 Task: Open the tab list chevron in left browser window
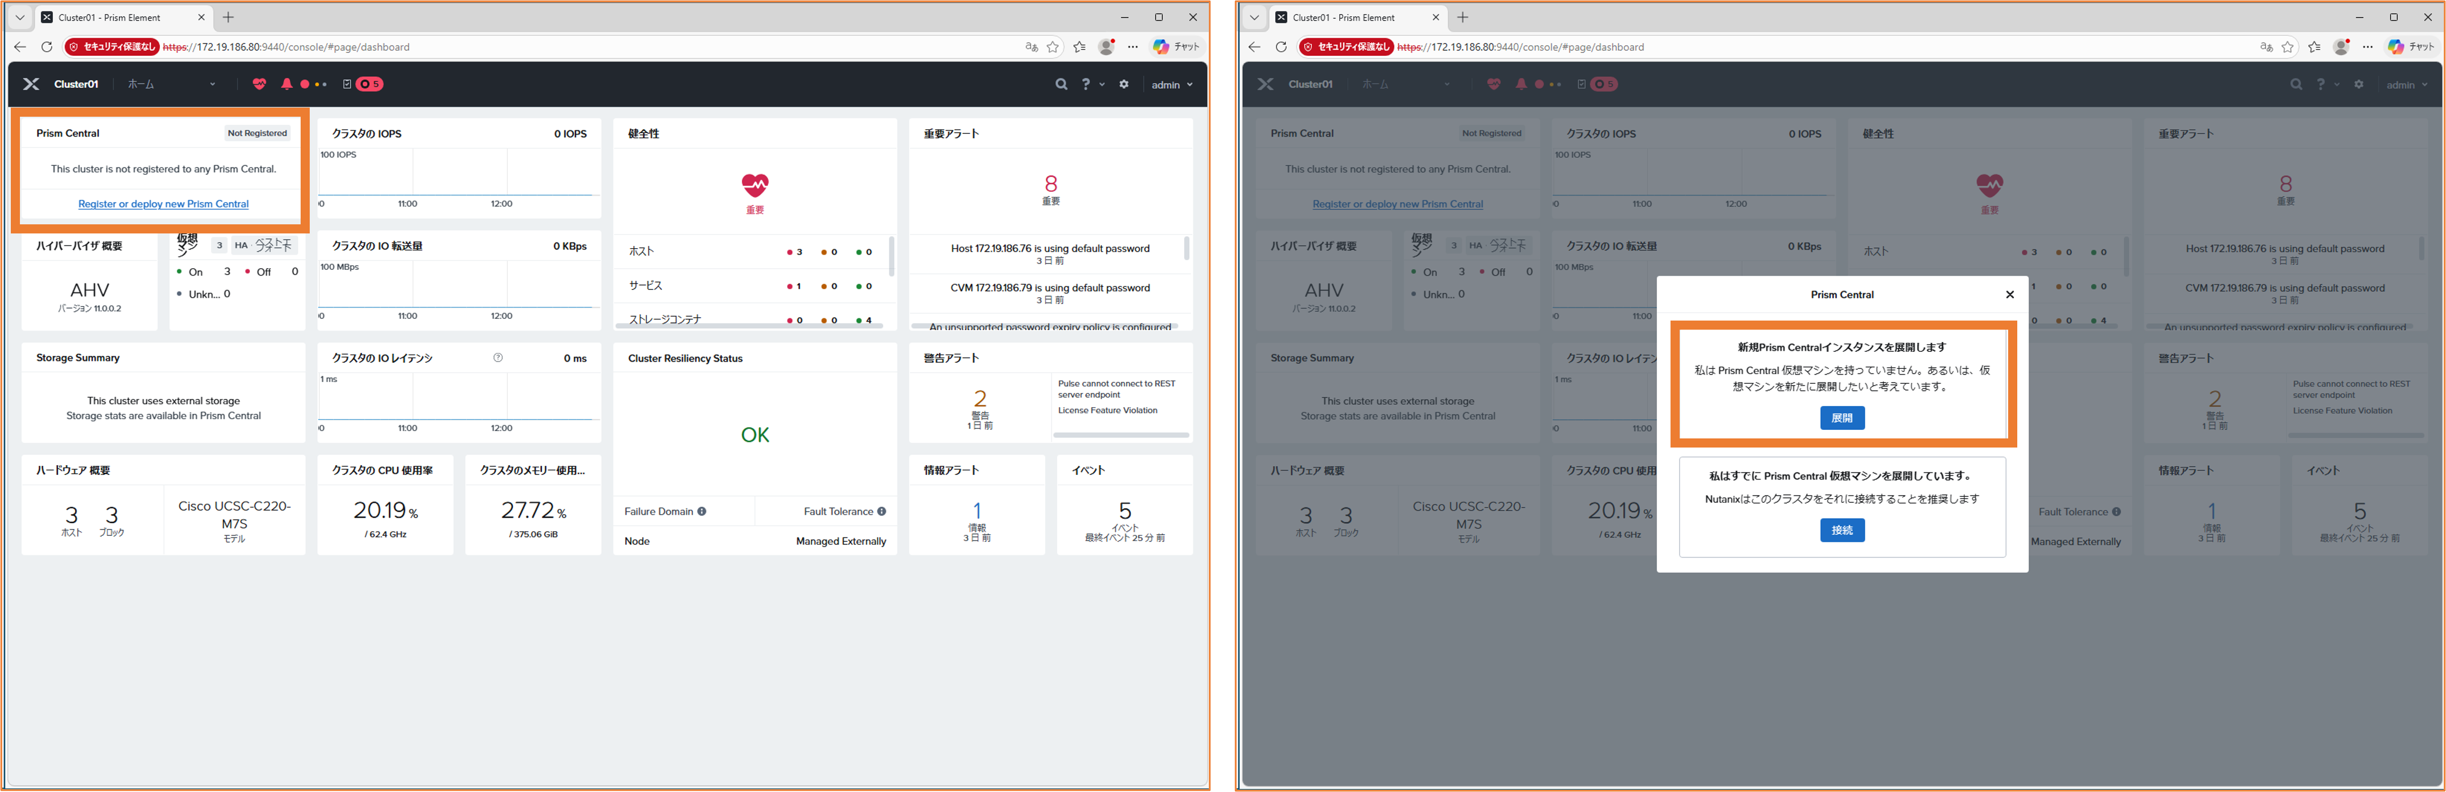point(19,17)
